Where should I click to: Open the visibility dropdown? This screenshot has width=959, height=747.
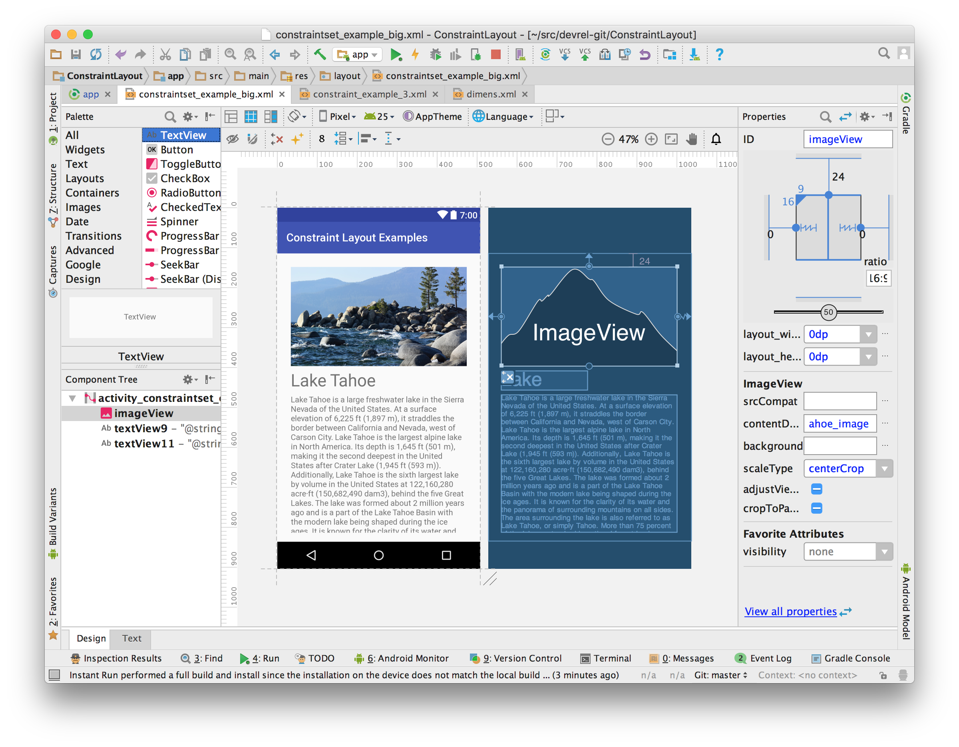point(884,551)
